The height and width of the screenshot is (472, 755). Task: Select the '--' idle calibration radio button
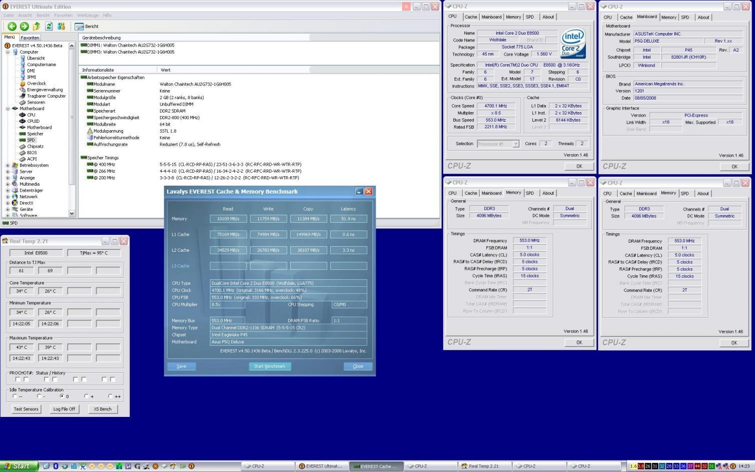pos(15,396)
